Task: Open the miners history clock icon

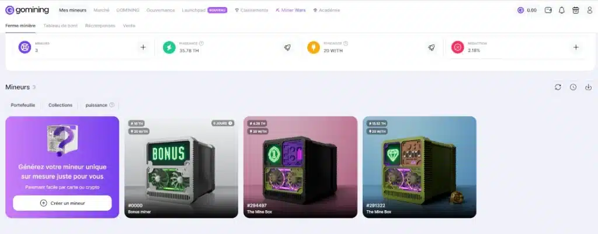Action: tap(573, 87)
